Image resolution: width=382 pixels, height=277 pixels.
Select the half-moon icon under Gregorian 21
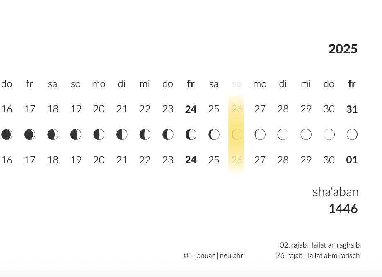pyautogui.click(x=122, y=134)
